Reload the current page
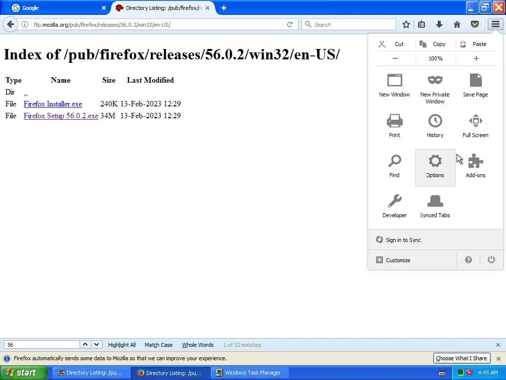 pos(290,25)
